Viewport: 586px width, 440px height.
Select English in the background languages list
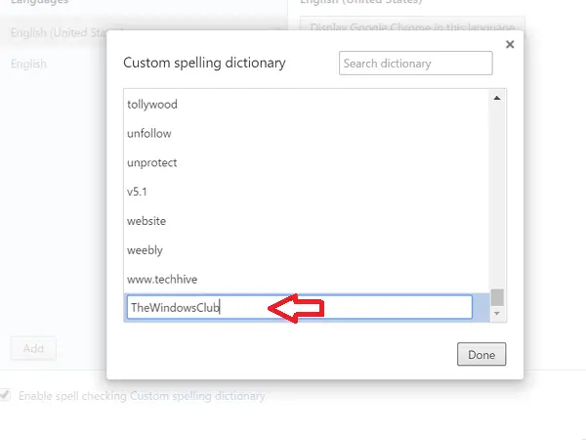(28, 64)
